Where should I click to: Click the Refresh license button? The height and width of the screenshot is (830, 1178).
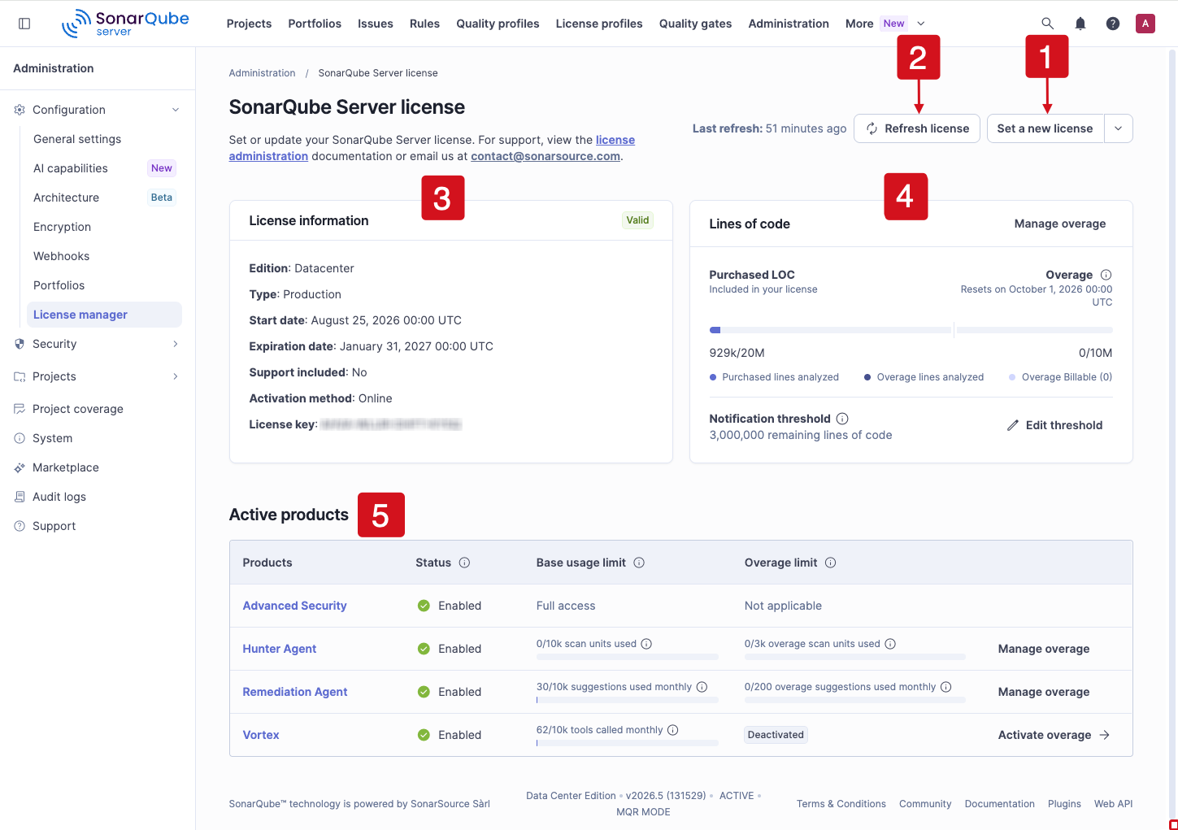pos(917,128)
